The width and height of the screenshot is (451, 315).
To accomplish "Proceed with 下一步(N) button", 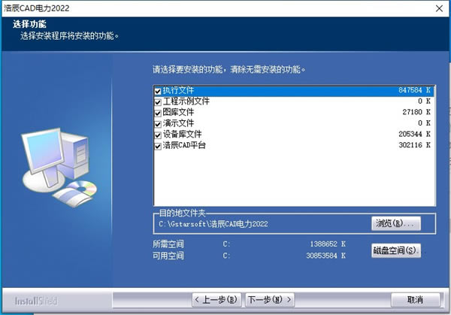I will click(x=269, y=299).
